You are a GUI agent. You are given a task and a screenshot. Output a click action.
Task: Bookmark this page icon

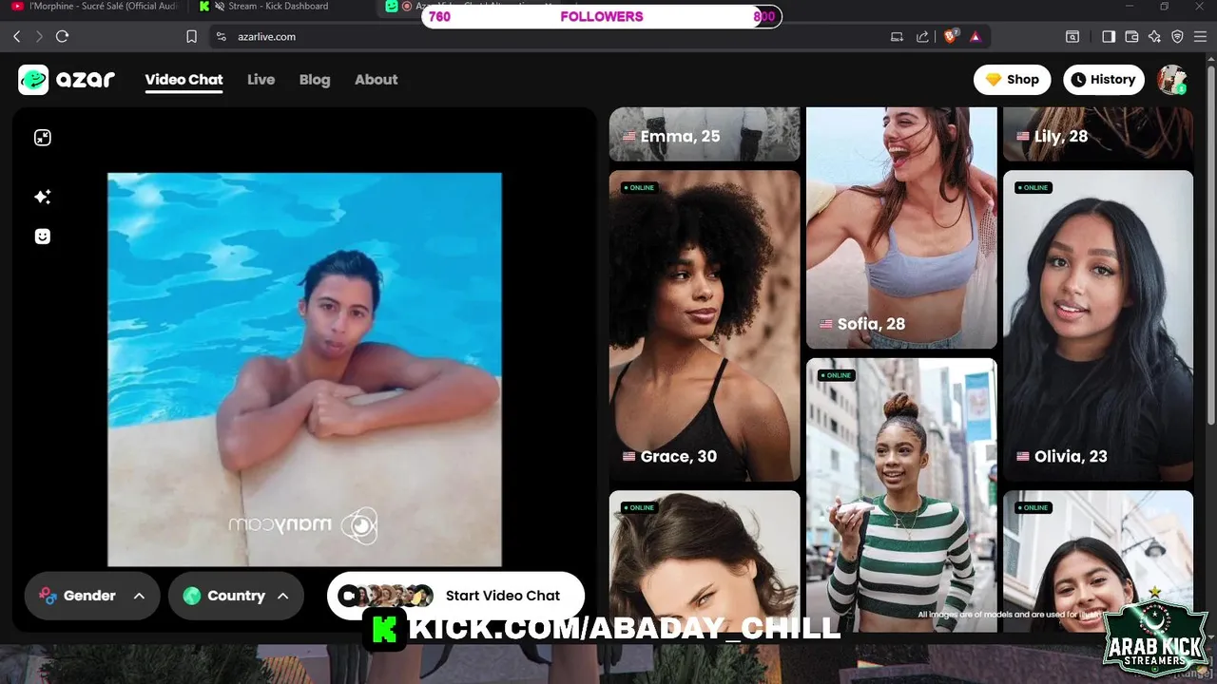tap(191, 36)
